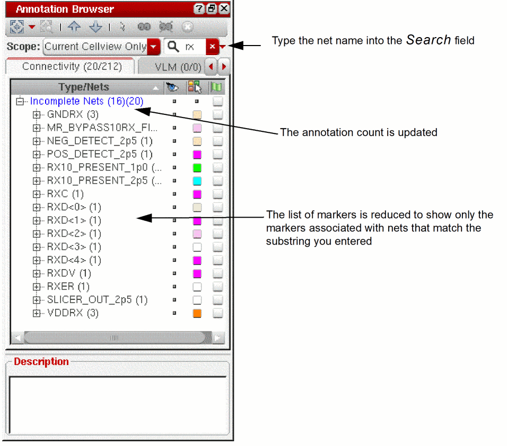This screenshot has height=446, width=507.
Task: Toggle visibility dot for RXC
Action: pyautogui.click(x=174, y=194)
